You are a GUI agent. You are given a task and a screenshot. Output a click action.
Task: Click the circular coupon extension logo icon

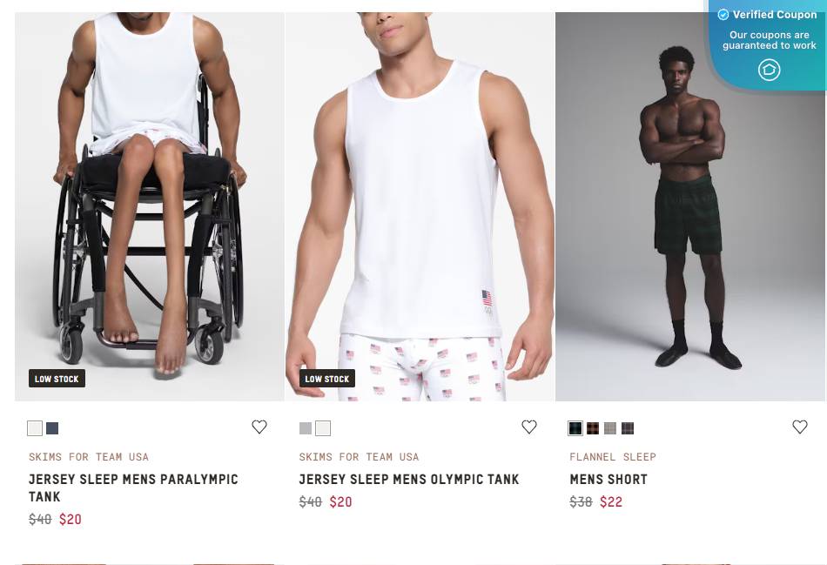[769, 70]
